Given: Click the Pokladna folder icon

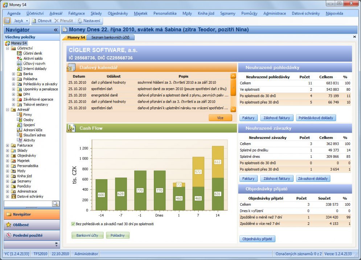Looking at the screenshot, I should click(x=20, y=79).
